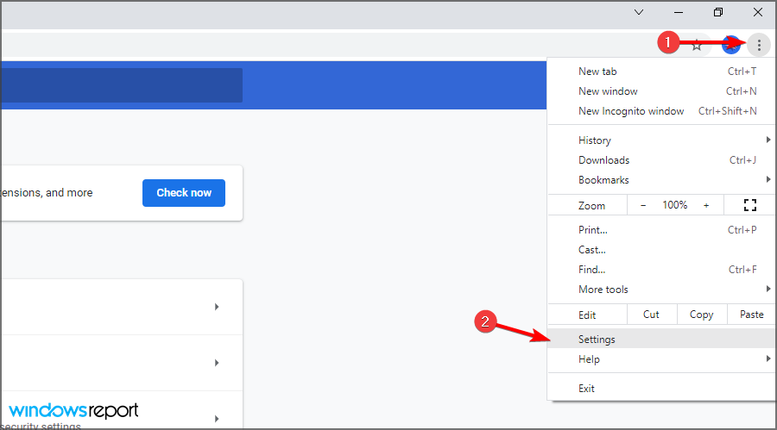Click Copy in the Edit row
777x430 pixels.
pos(701,315)
